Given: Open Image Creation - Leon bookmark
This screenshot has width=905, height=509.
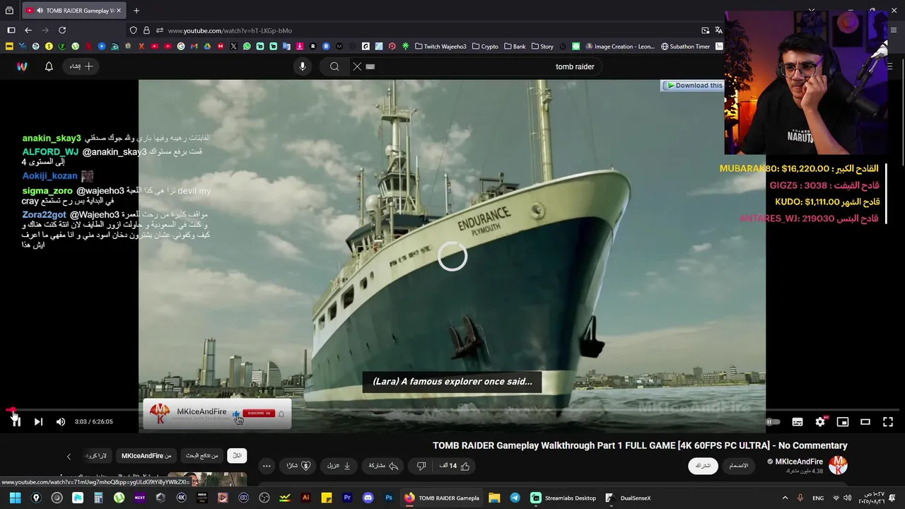Looking at the screenshot, I should click(620, 47).
